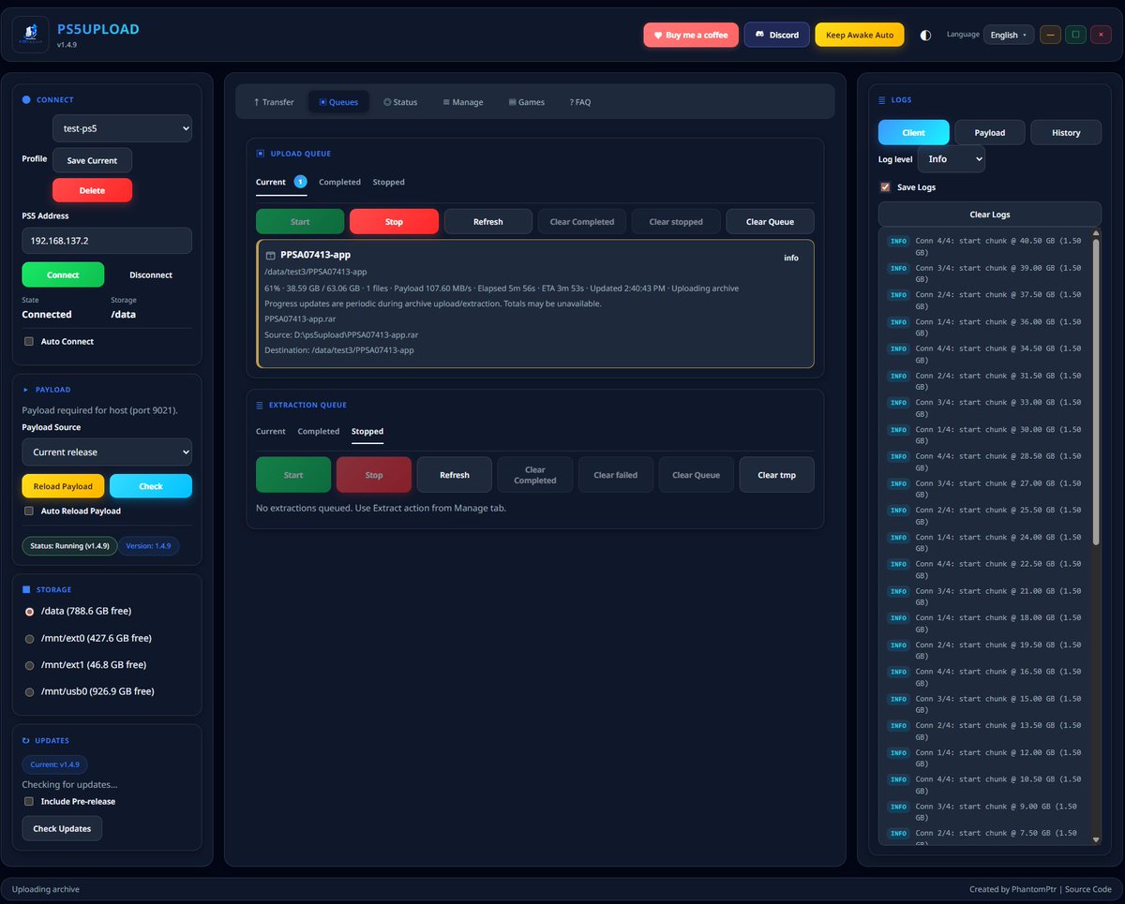Select /mnt/ext1 storage option
Screen dimensions: 1125x904
(29, 664)
